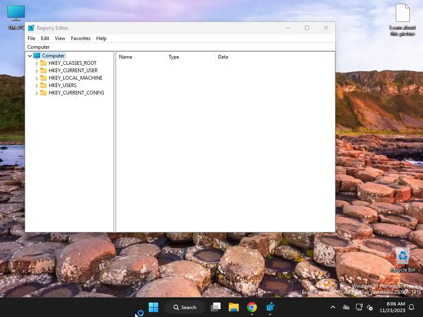The height and width of the screenshot is (317, 423).
Task: Click Registry Editor taskbar icon
Action: (x=270, y=307)
